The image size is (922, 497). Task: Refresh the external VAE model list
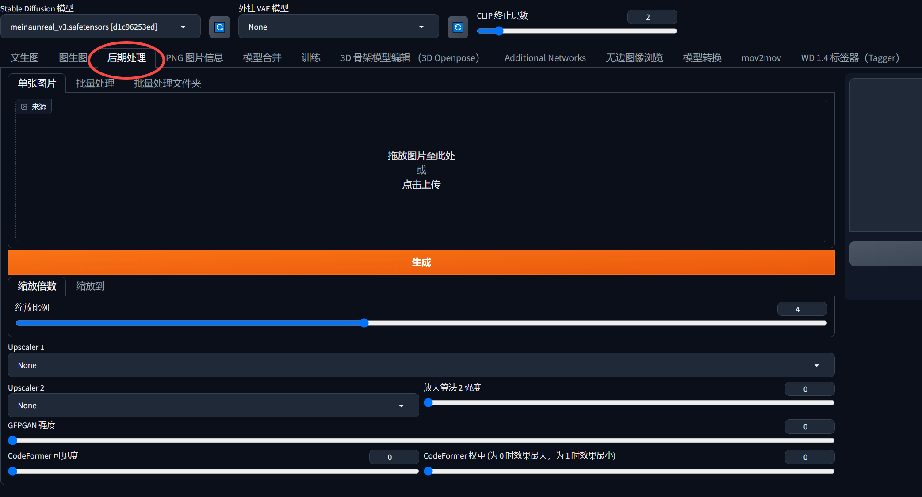[458, 27]
